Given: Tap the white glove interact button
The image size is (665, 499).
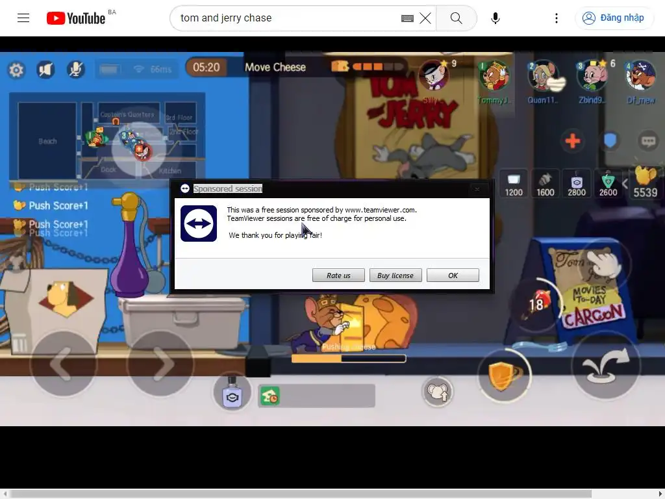Looking at the screenshot, I should pos(606,264).
